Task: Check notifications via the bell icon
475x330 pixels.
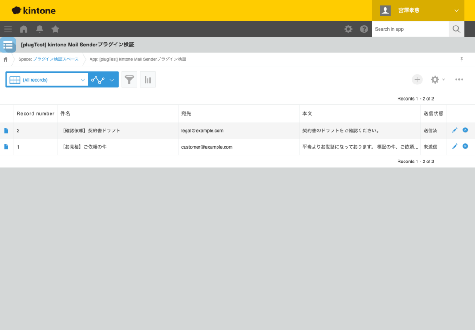Action: [39, 29]
